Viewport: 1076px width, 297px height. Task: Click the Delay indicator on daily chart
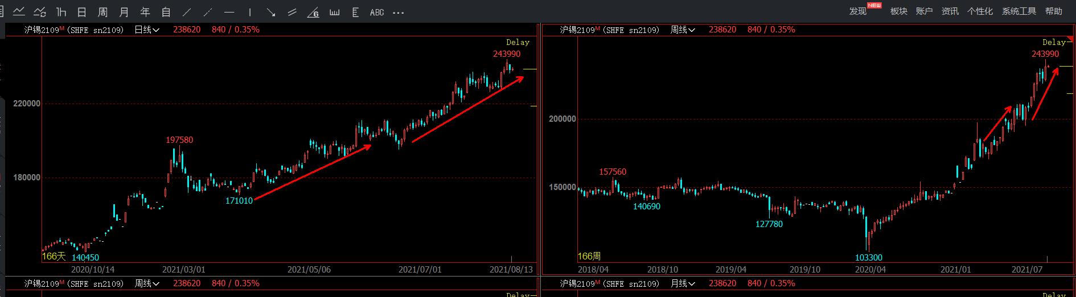pos(518,42)
